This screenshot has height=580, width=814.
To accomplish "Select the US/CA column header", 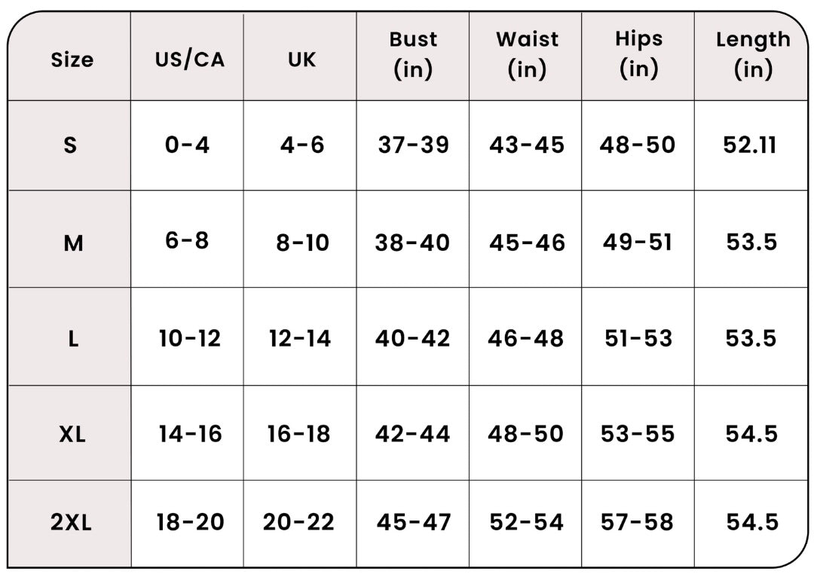I will pos(190,60).
